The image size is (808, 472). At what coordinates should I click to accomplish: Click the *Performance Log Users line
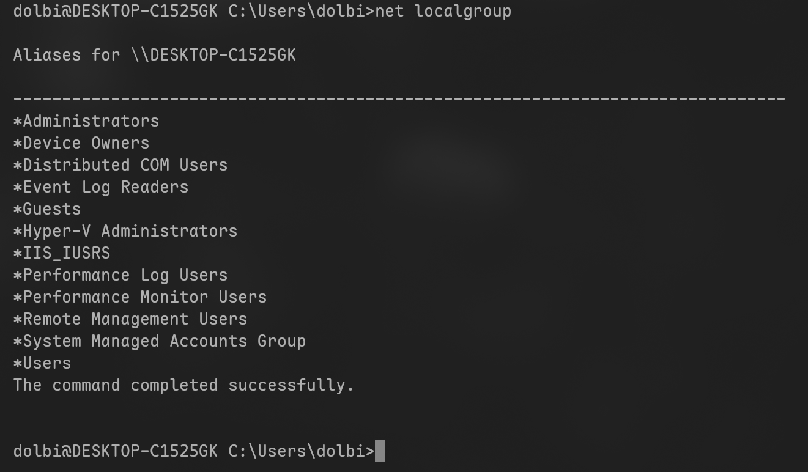(120, 275)
